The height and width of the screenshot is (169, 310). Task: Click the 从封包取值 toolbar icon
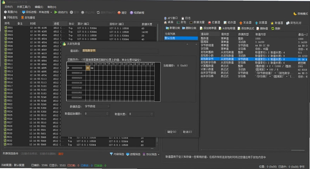click(220, 28)
